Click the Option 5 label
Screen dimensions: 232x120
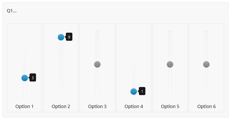(170, 106)
